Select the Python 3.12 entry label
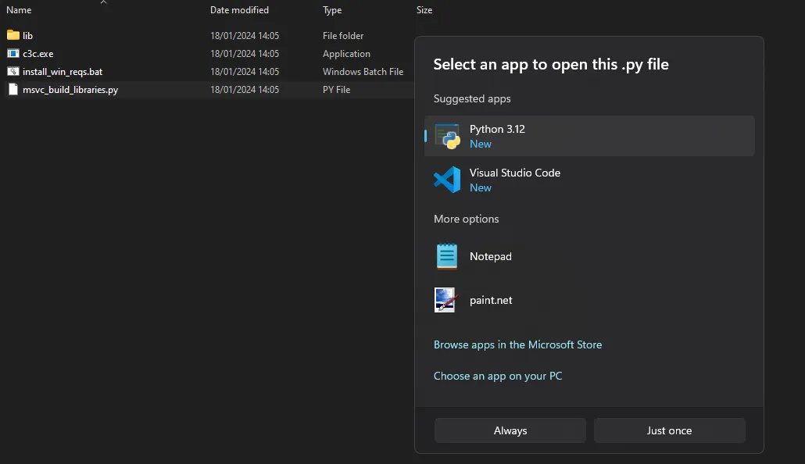The width and height of the screenshot is (805, 464). pos(498,129)
